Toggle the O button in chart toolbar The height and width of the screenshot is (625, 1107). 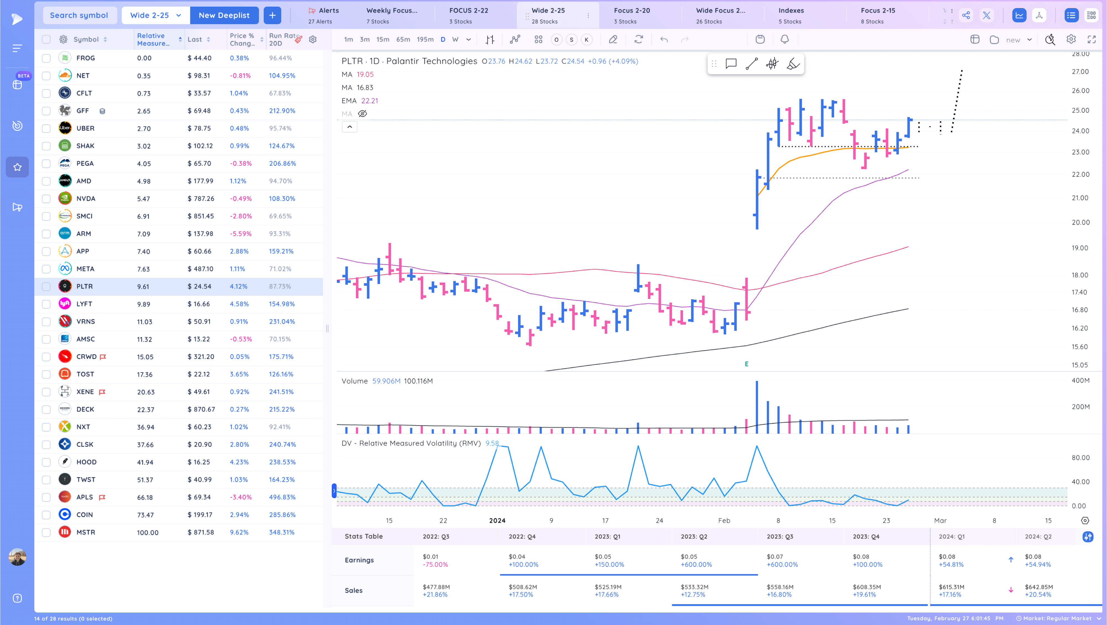point(556,40)
